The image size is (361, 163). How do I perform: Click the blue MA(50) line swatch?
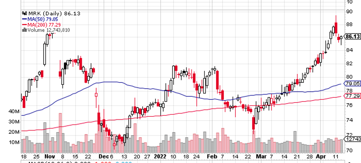[24, 18]
